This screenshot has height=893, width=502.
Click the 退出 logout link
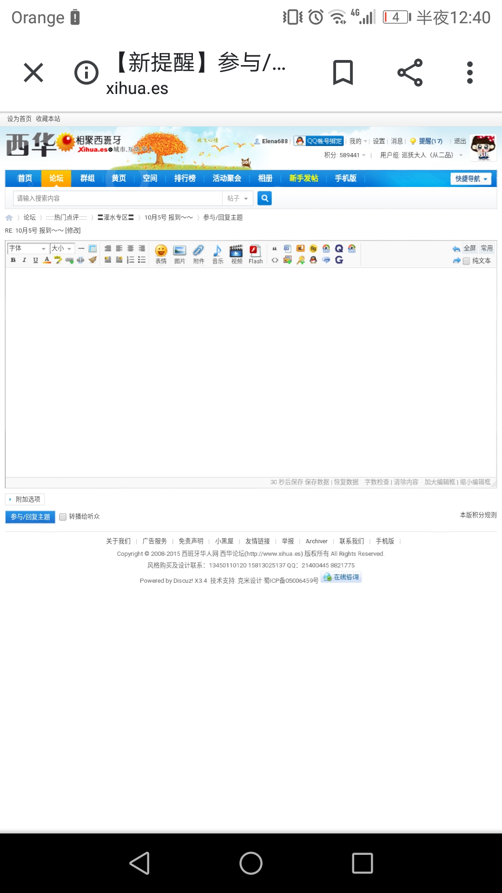[x=460, y=141]
